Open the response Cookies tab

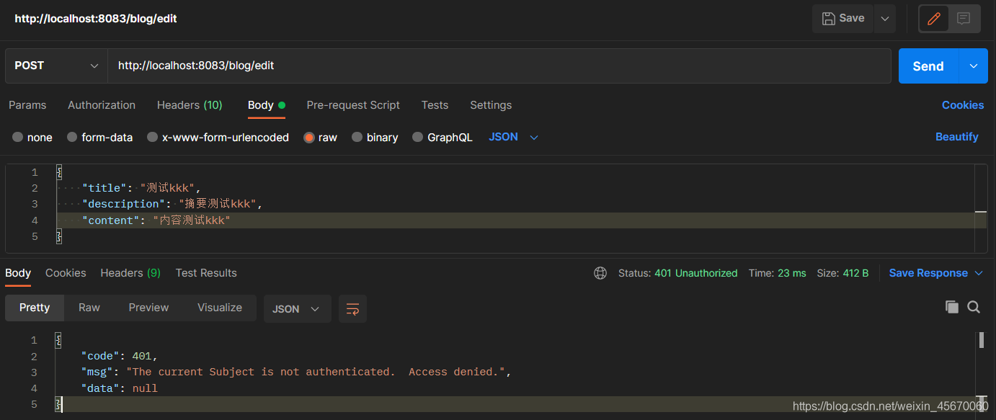pos(66,273)
